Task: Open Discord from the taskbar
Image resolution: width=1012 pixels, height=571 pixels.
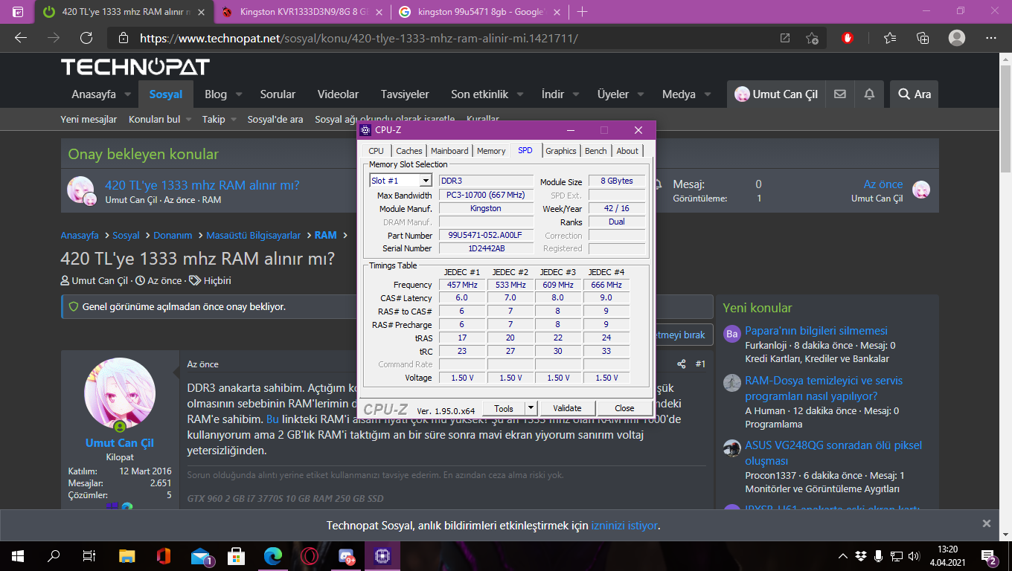Action: [x=346, y=556]
